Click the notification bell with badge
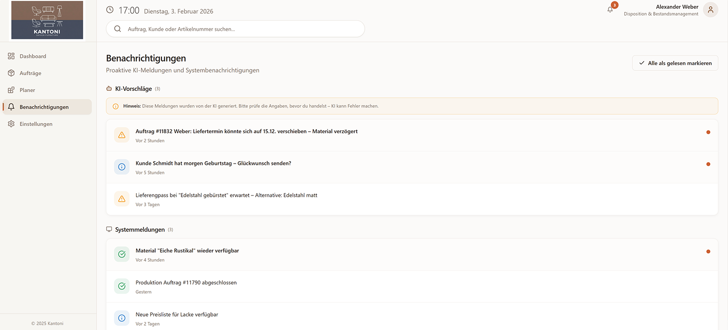The height and width of the screenshot is (330, 728). 610,10
